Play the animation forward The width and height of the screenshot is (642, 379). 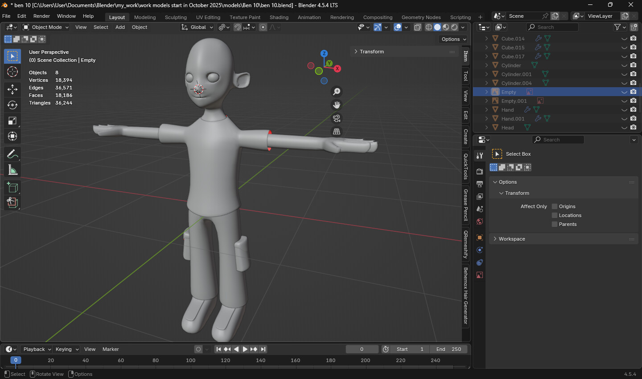coord(245,349)
